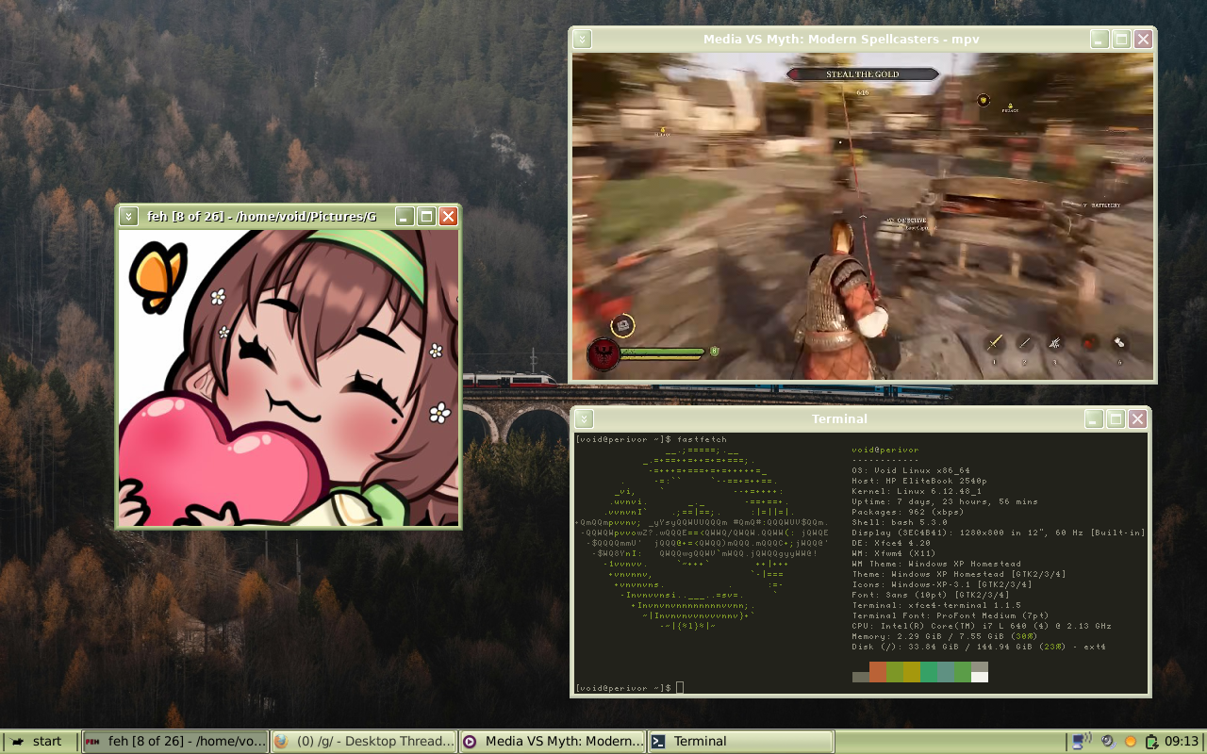Image resolution: width=1207 pixels, height=754 pixels.
Task: Click the 'Terminal Font: ProFont Medium (7pt)' line
Action: [951, 615]
